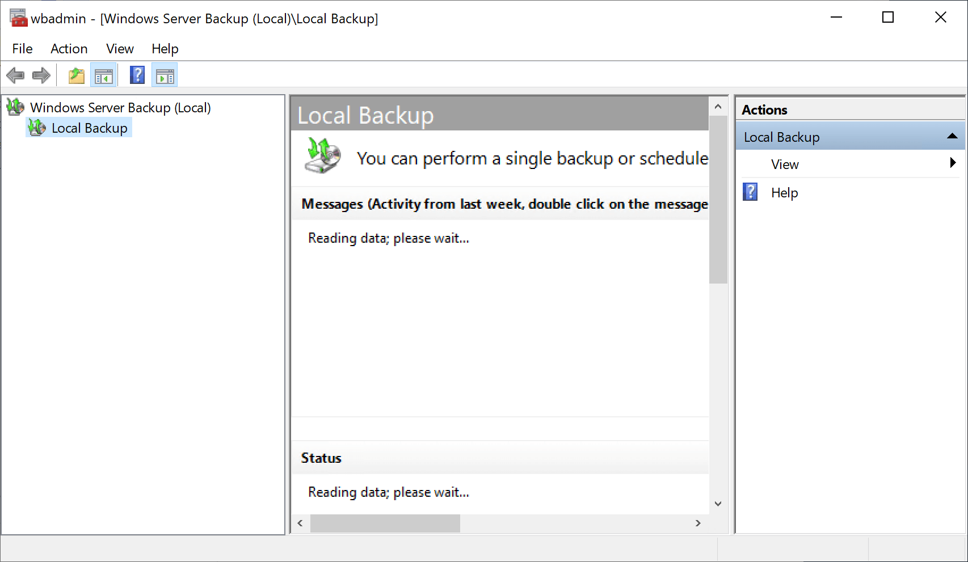This screenshot has height=562, width=968.
Task: Click the backup disk icon in Local Backup pane
Action: [x=323, y=155]
